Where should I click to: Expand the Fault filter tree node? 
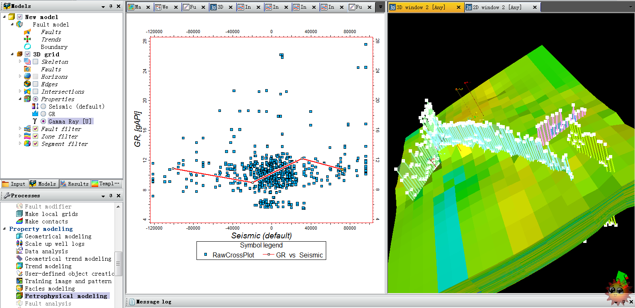tap(20, 129)
